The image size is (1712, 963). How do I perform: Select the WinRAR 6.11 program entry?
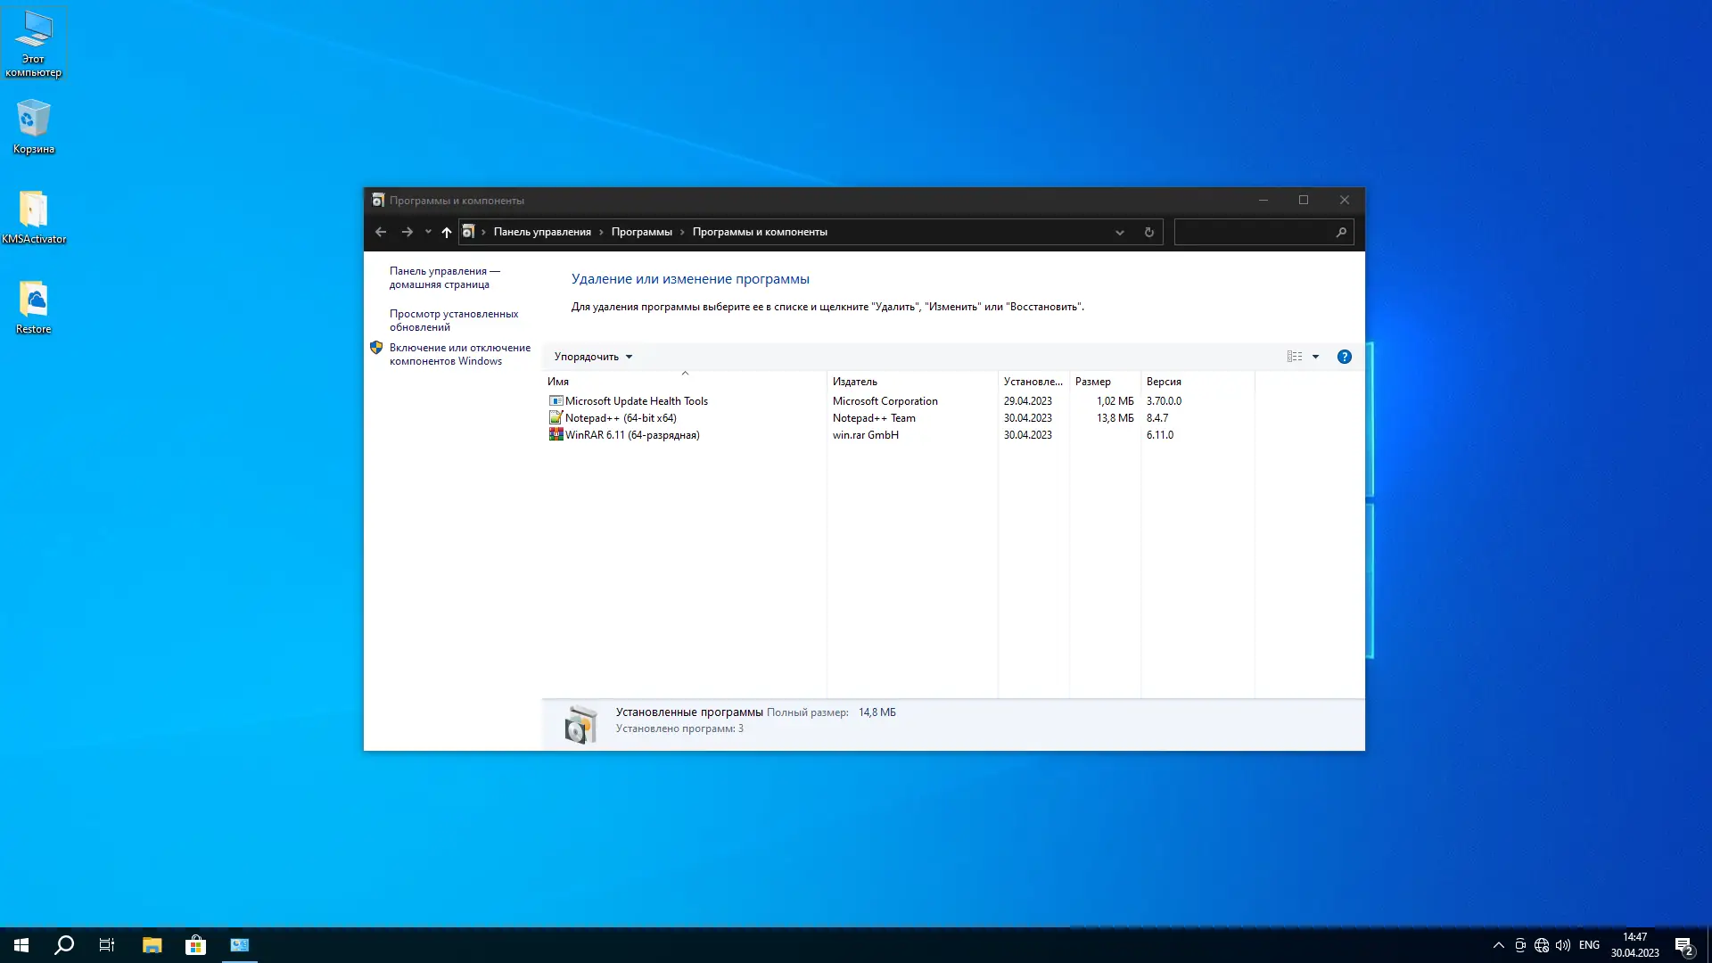tap(631, 435)
